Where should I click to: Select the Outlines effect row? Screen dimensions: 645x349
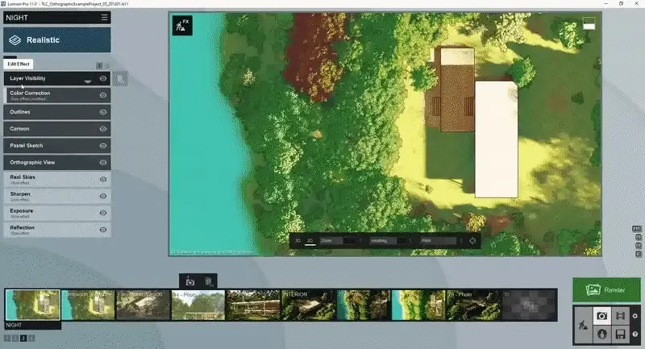click(x=57, y=112)
